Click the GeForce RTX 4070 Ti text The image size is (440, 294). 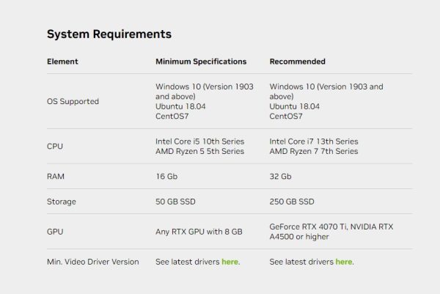tap(311, 227)
